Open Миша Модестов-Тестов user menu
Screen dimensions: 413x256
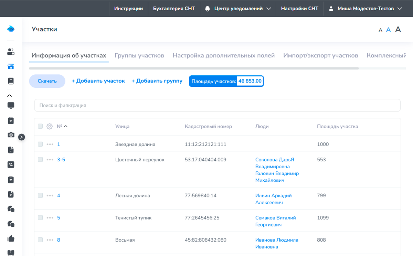[x=366, y=9]
